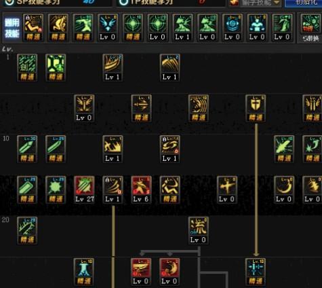Select the golden cross sword Lv 0 skill
This screenshot has width=322, height=288.
point(227,190)
